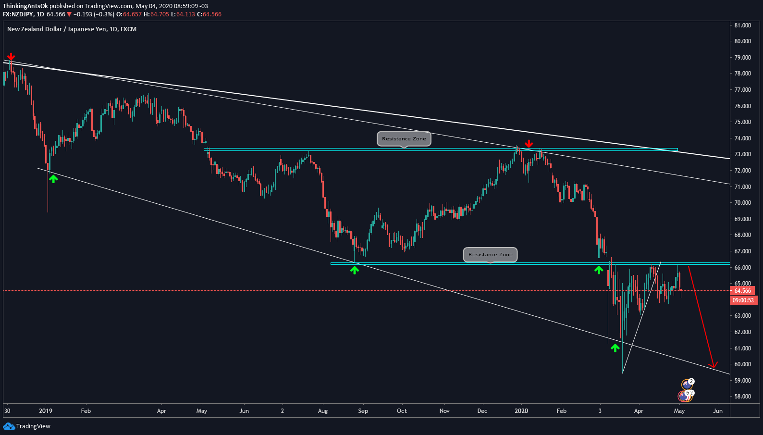
Task: Click the Oct label on the time axis
Action: point(402,411)
